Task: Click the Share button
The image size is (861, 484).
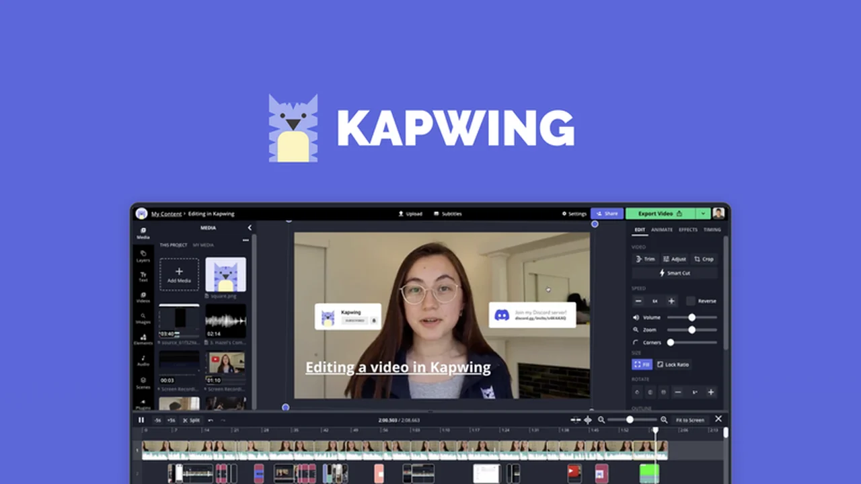Action: pyautogui.click(x=607, y=214)
